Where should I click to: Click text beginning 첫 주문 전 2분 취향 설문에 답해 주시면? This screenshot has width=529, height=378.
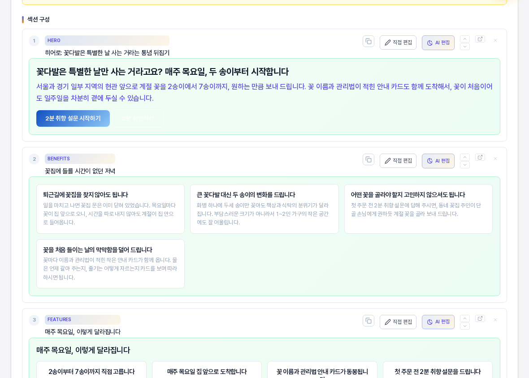pyautogui.click(x=416, y=210)
